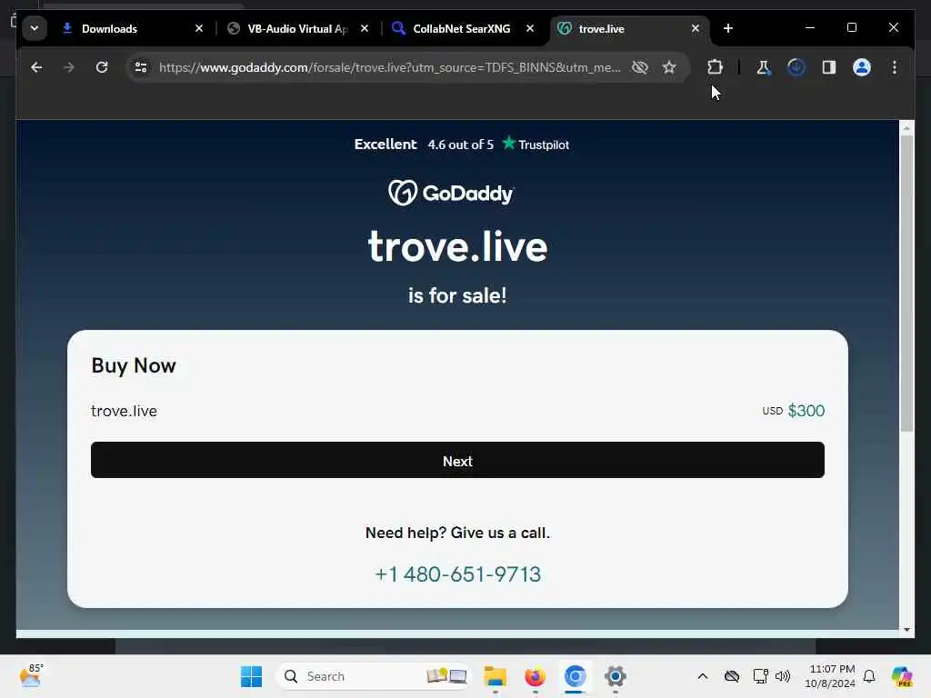Open the volume speaker tray icon
The height and width of the screenshot is (698, 931).
click(x=783, y=676)
